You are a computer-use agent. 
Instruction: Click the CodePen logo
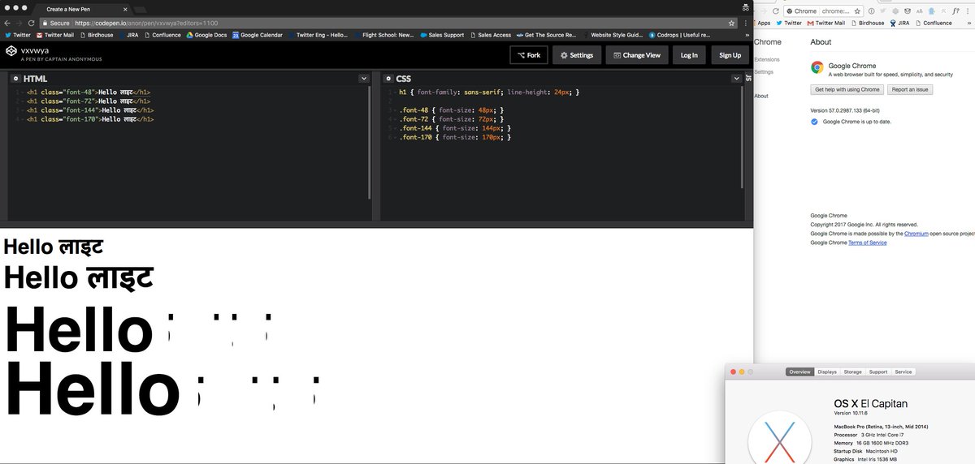point(11,51)
